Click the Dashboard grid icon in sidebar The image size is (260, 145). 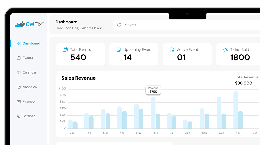(x=19, y=43)
